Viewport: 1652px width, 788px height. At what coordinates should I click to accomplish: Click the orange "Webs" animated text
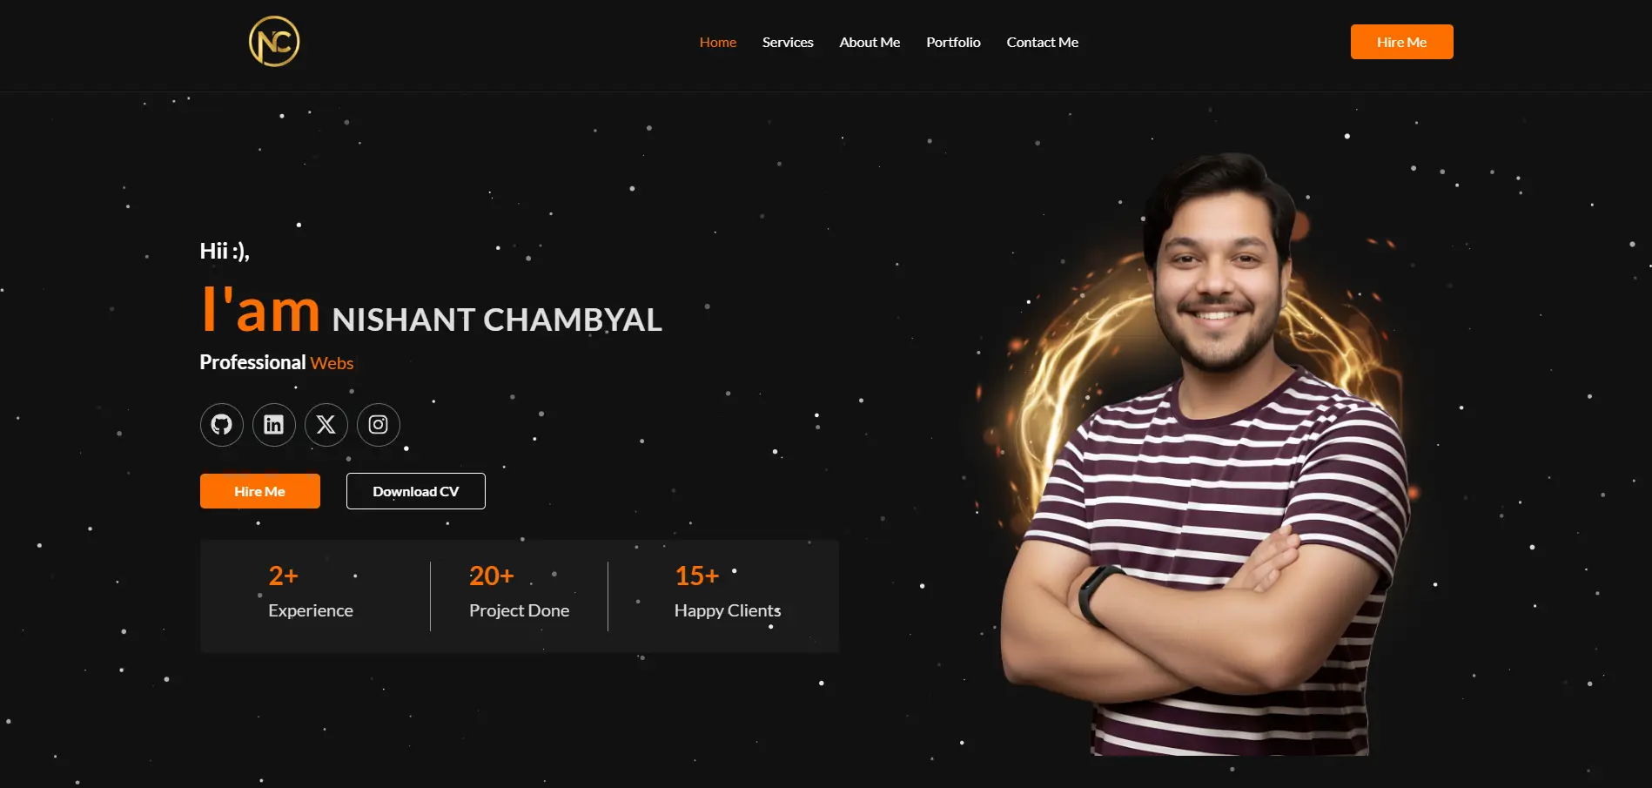[332, 363]
